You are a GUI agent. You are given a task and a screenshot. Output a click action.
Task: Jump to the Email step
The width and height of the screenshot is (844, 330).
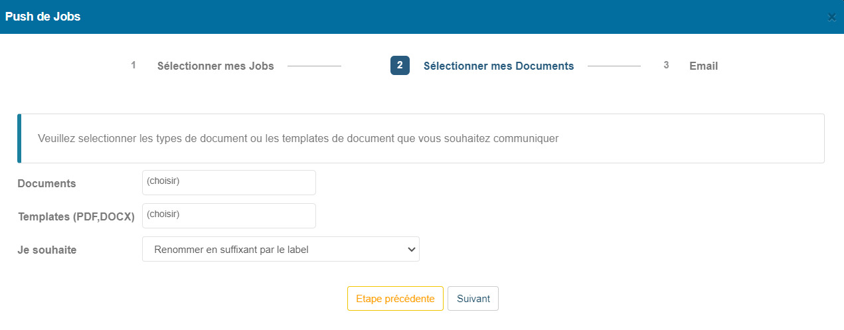point(703,66)
